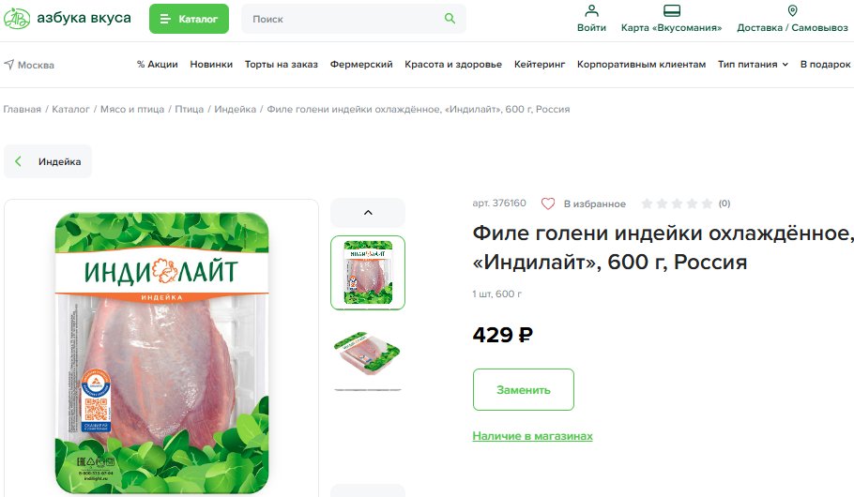854x497 pixels.
Task: Select the second angled package thumbnail
Action: [368, 354]
